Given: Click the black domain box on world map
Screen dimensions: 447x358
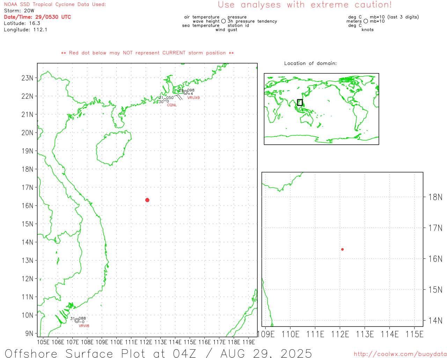Looking at the screenshot, I should 300,102.
